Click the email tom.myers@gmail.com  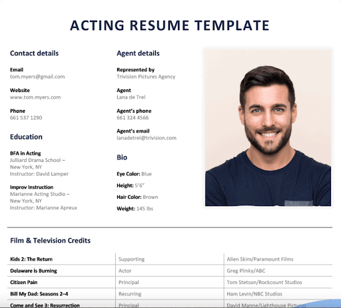coord(37,77)
